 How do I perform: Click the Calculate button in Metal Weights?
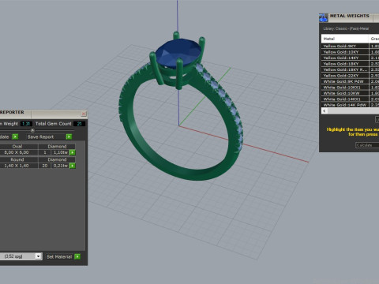pyautogui.click(x=367, y=145)
